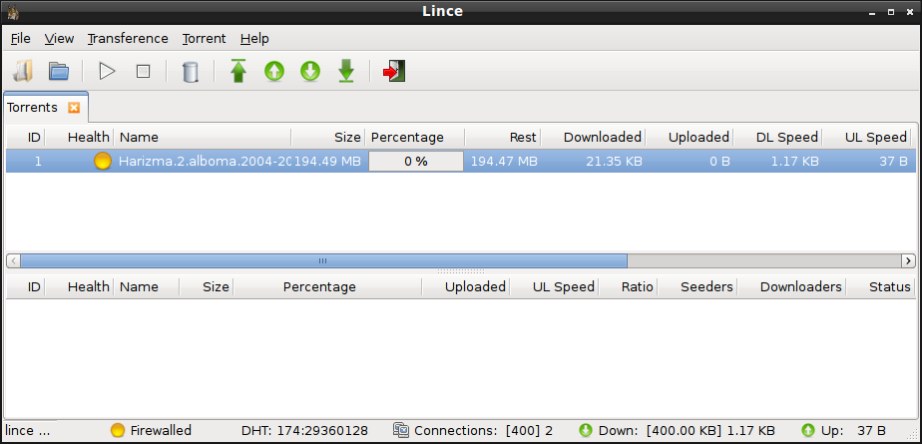Sort downloads by Health column header
Screen dimensions: 922x444
click(x=80, y=138)
